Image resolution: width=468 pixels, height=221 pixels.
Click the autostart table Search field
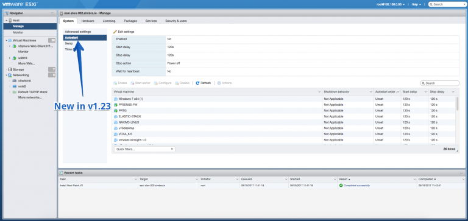tap(439, 83)
